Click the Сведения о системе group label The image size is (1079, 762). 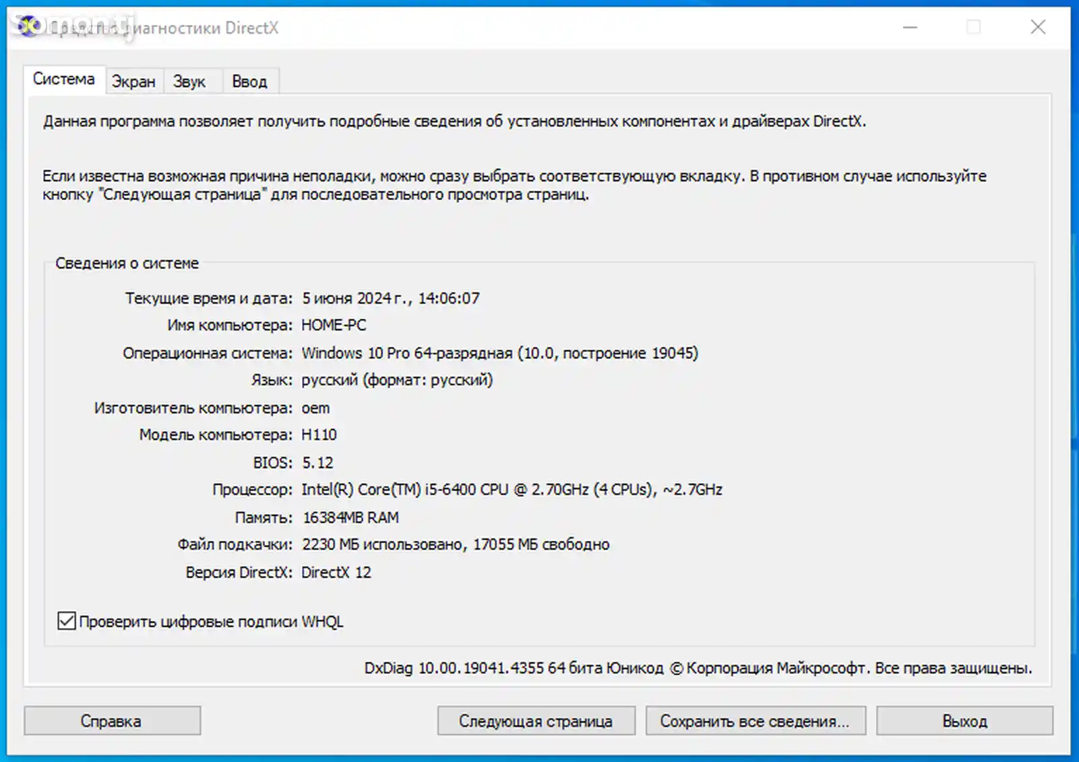tap(127, 263)
